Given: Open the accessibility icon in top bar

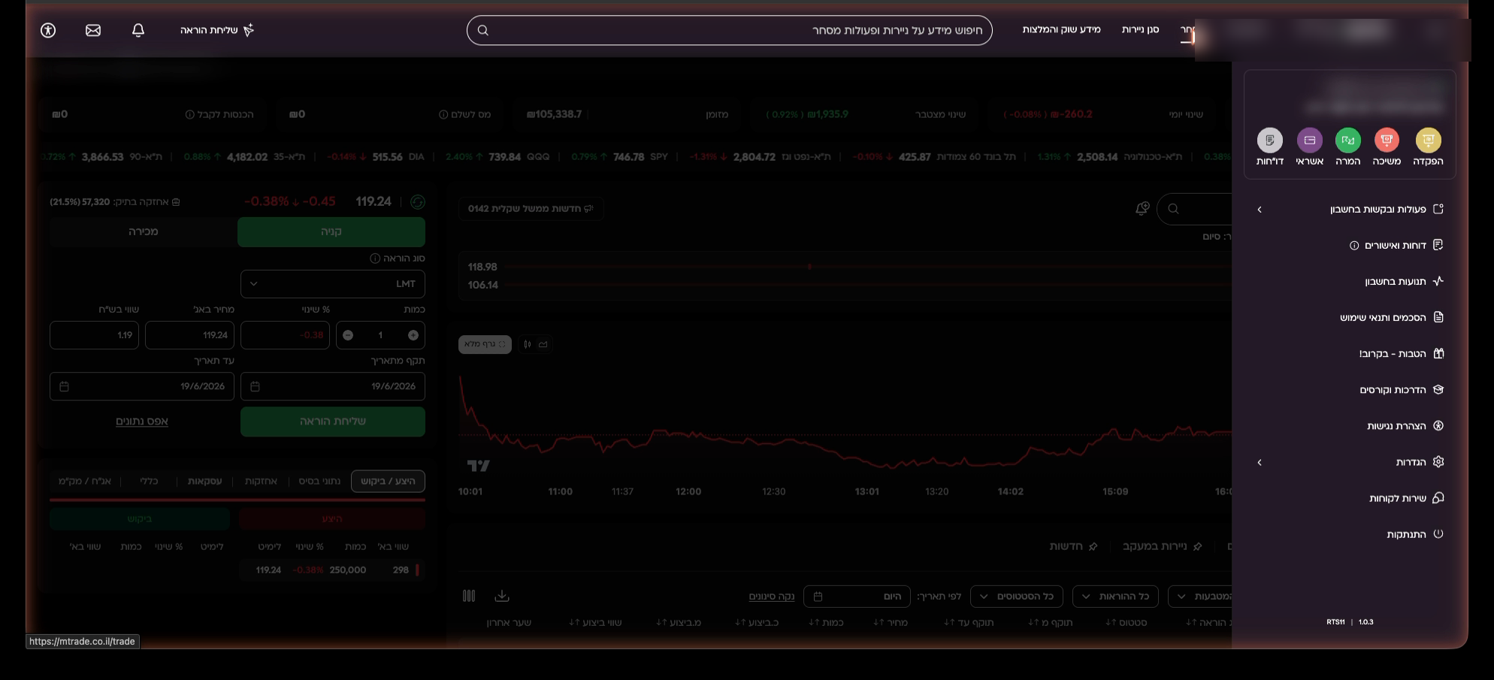Looking at the screenshot, I should tap(48, 30).
